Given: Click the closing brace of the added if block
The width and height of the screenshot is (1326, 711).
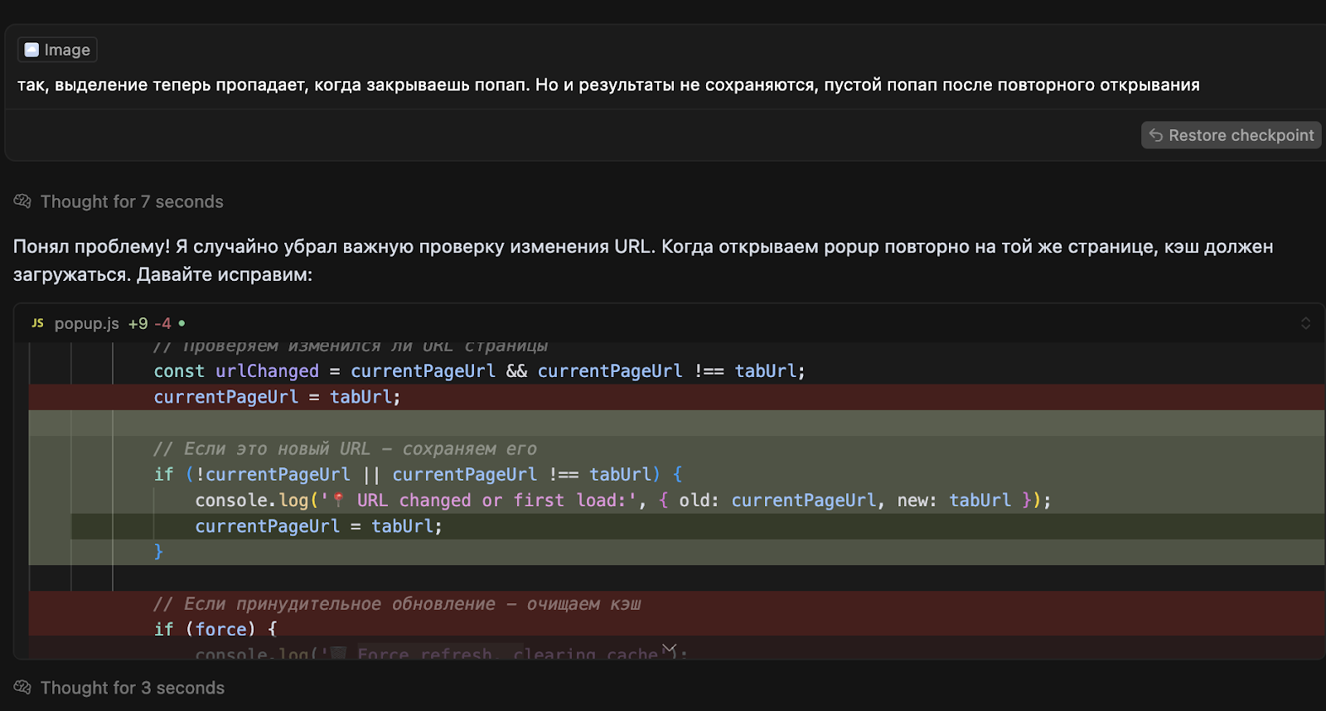Looking at the screenshot, I should tap(158, 552).
